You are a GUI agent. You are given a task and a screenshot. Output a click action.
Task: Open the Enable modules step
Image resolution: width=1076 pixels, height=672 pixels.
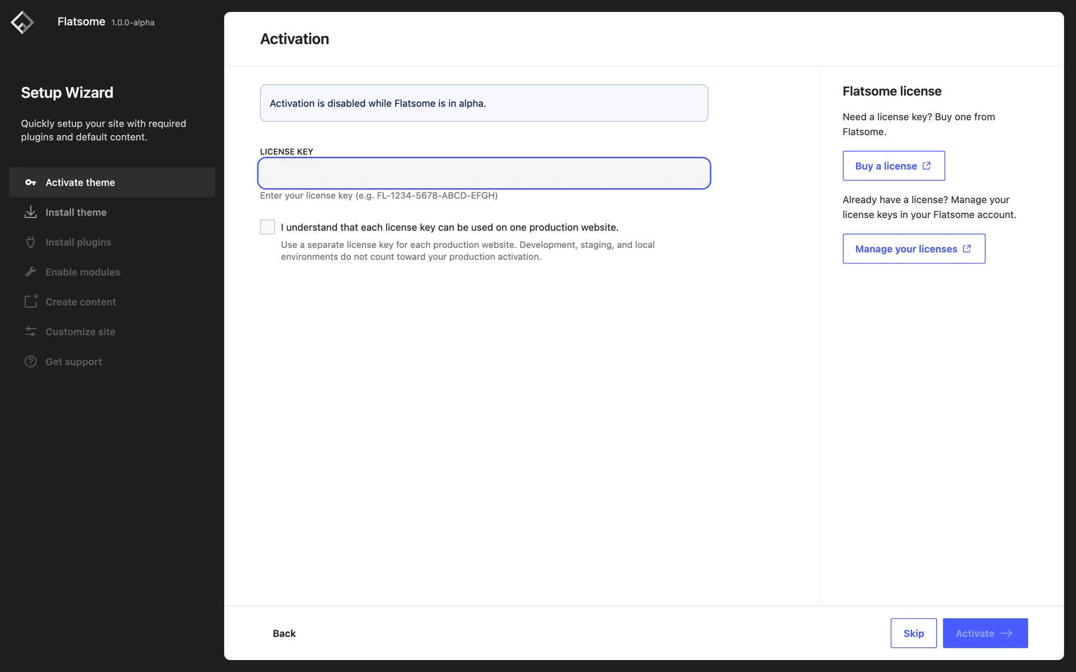pos(112,272)
